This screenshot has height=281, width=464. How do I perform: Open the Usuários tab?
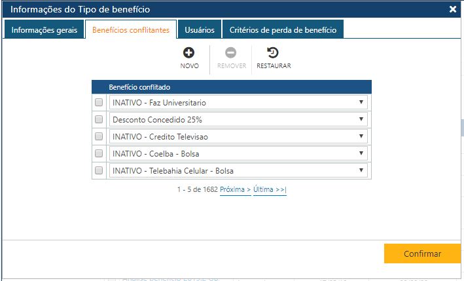click(199, 29)
